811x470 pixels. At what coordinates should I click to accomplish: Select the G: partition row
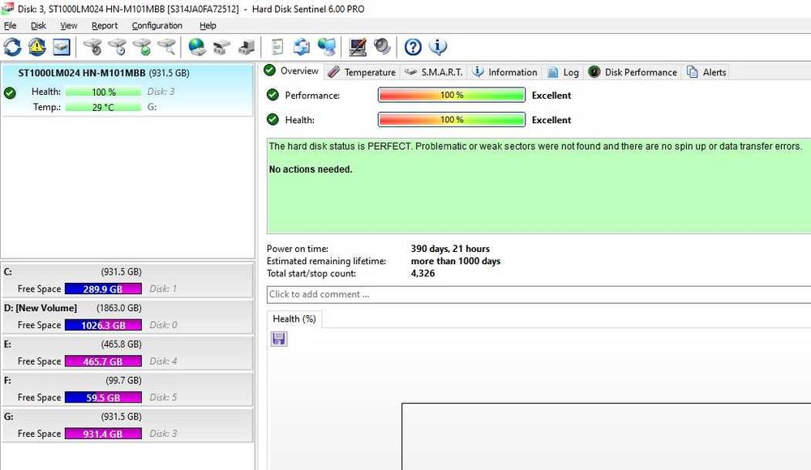127,425
